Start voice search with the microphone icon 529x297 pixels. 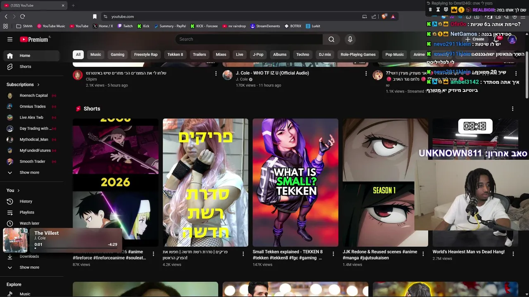point(350,39)
